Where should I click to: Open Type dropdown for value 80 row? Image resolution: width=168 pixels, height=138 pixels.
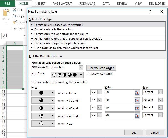[160, 92]
